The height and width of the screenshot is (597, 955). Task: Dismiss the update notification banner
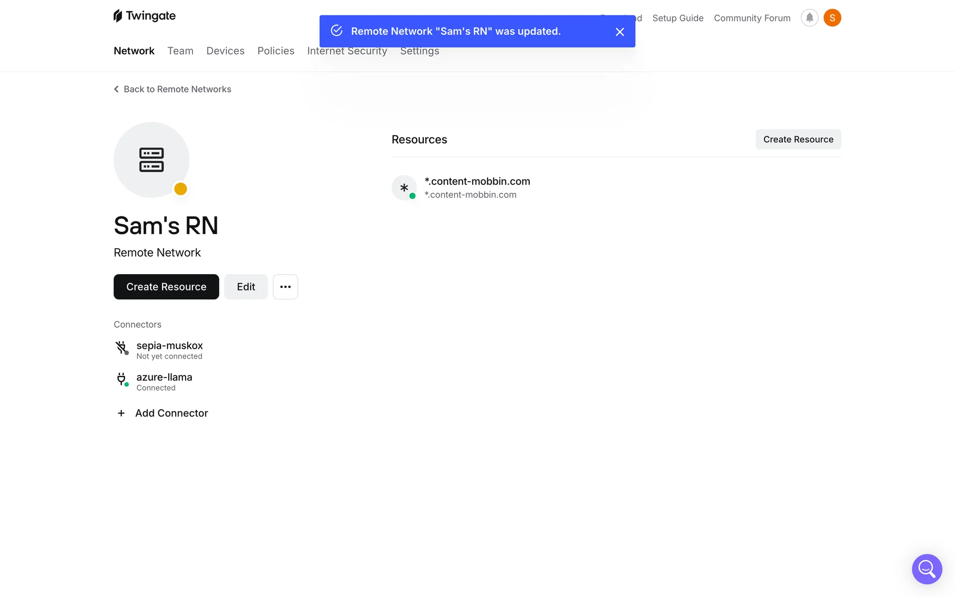coord(620,32)
